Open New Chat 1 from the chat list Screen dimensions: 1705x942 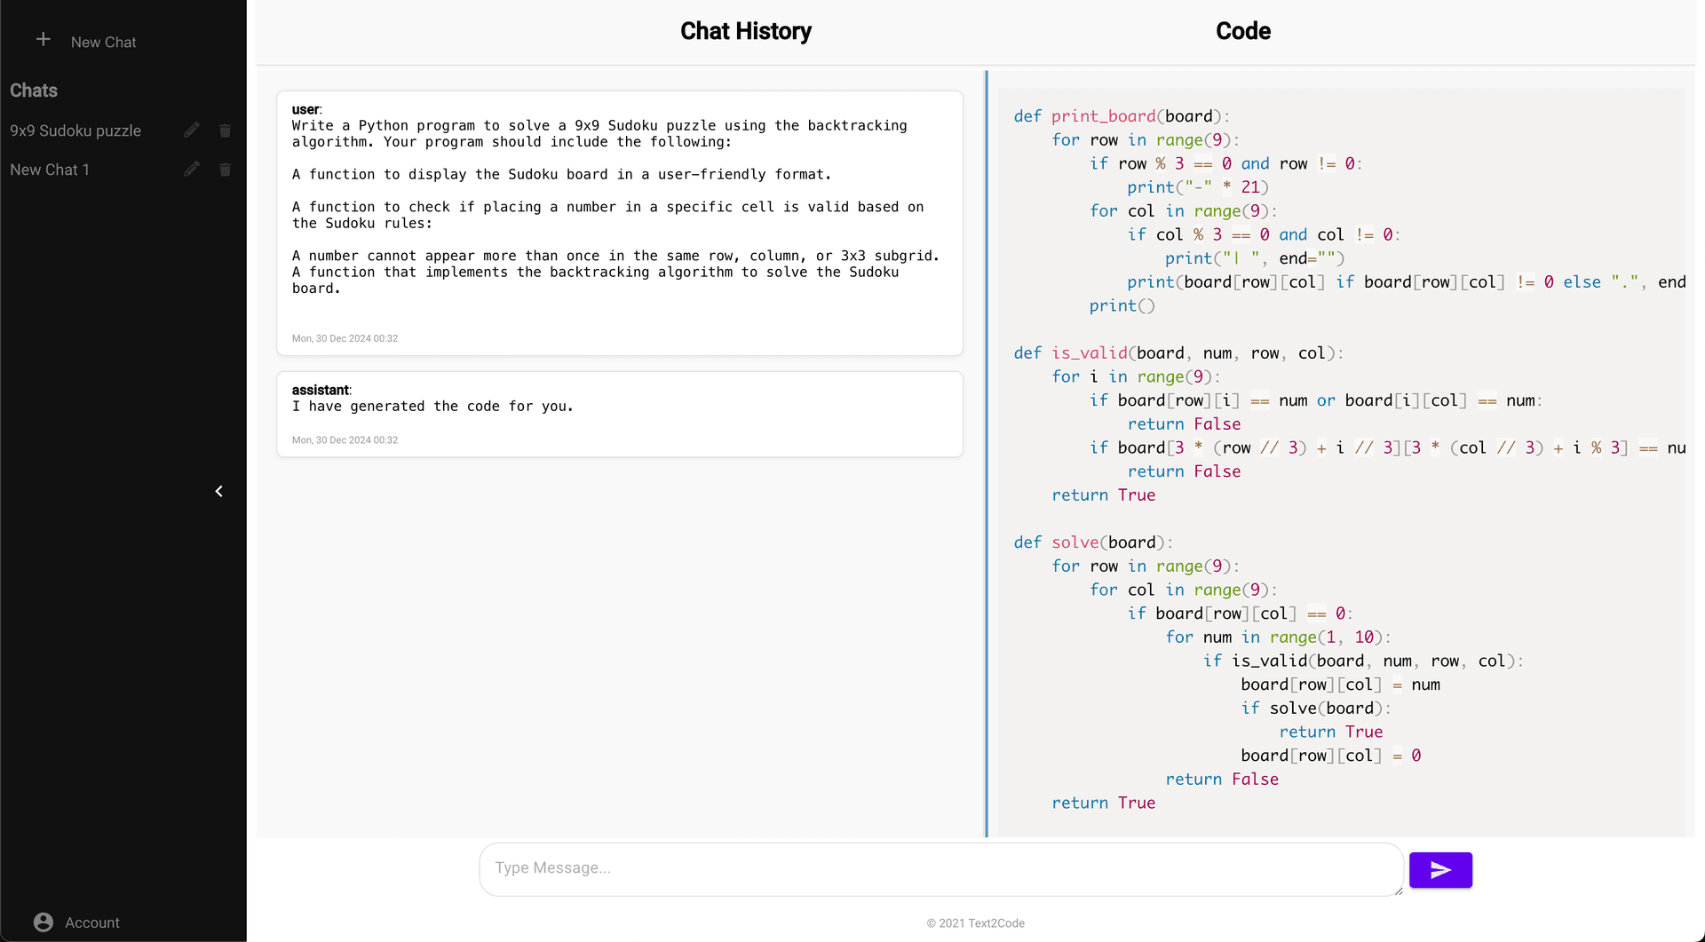[50, 169]
